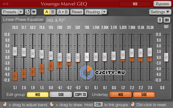
Task: Toggle the Bypass button
Action: pyautogui.click(x=162, y=4)
